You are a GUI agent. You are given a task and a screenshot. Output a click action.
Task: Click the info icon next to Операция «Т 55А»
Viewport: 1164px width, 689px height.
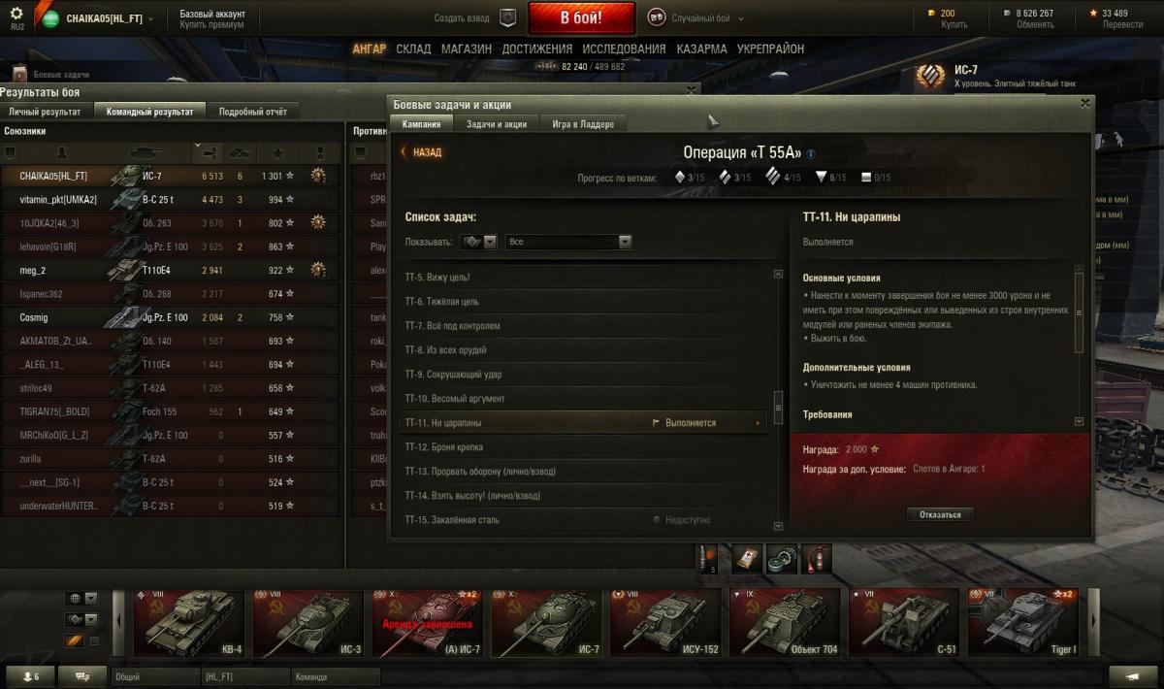click(811, 153)
